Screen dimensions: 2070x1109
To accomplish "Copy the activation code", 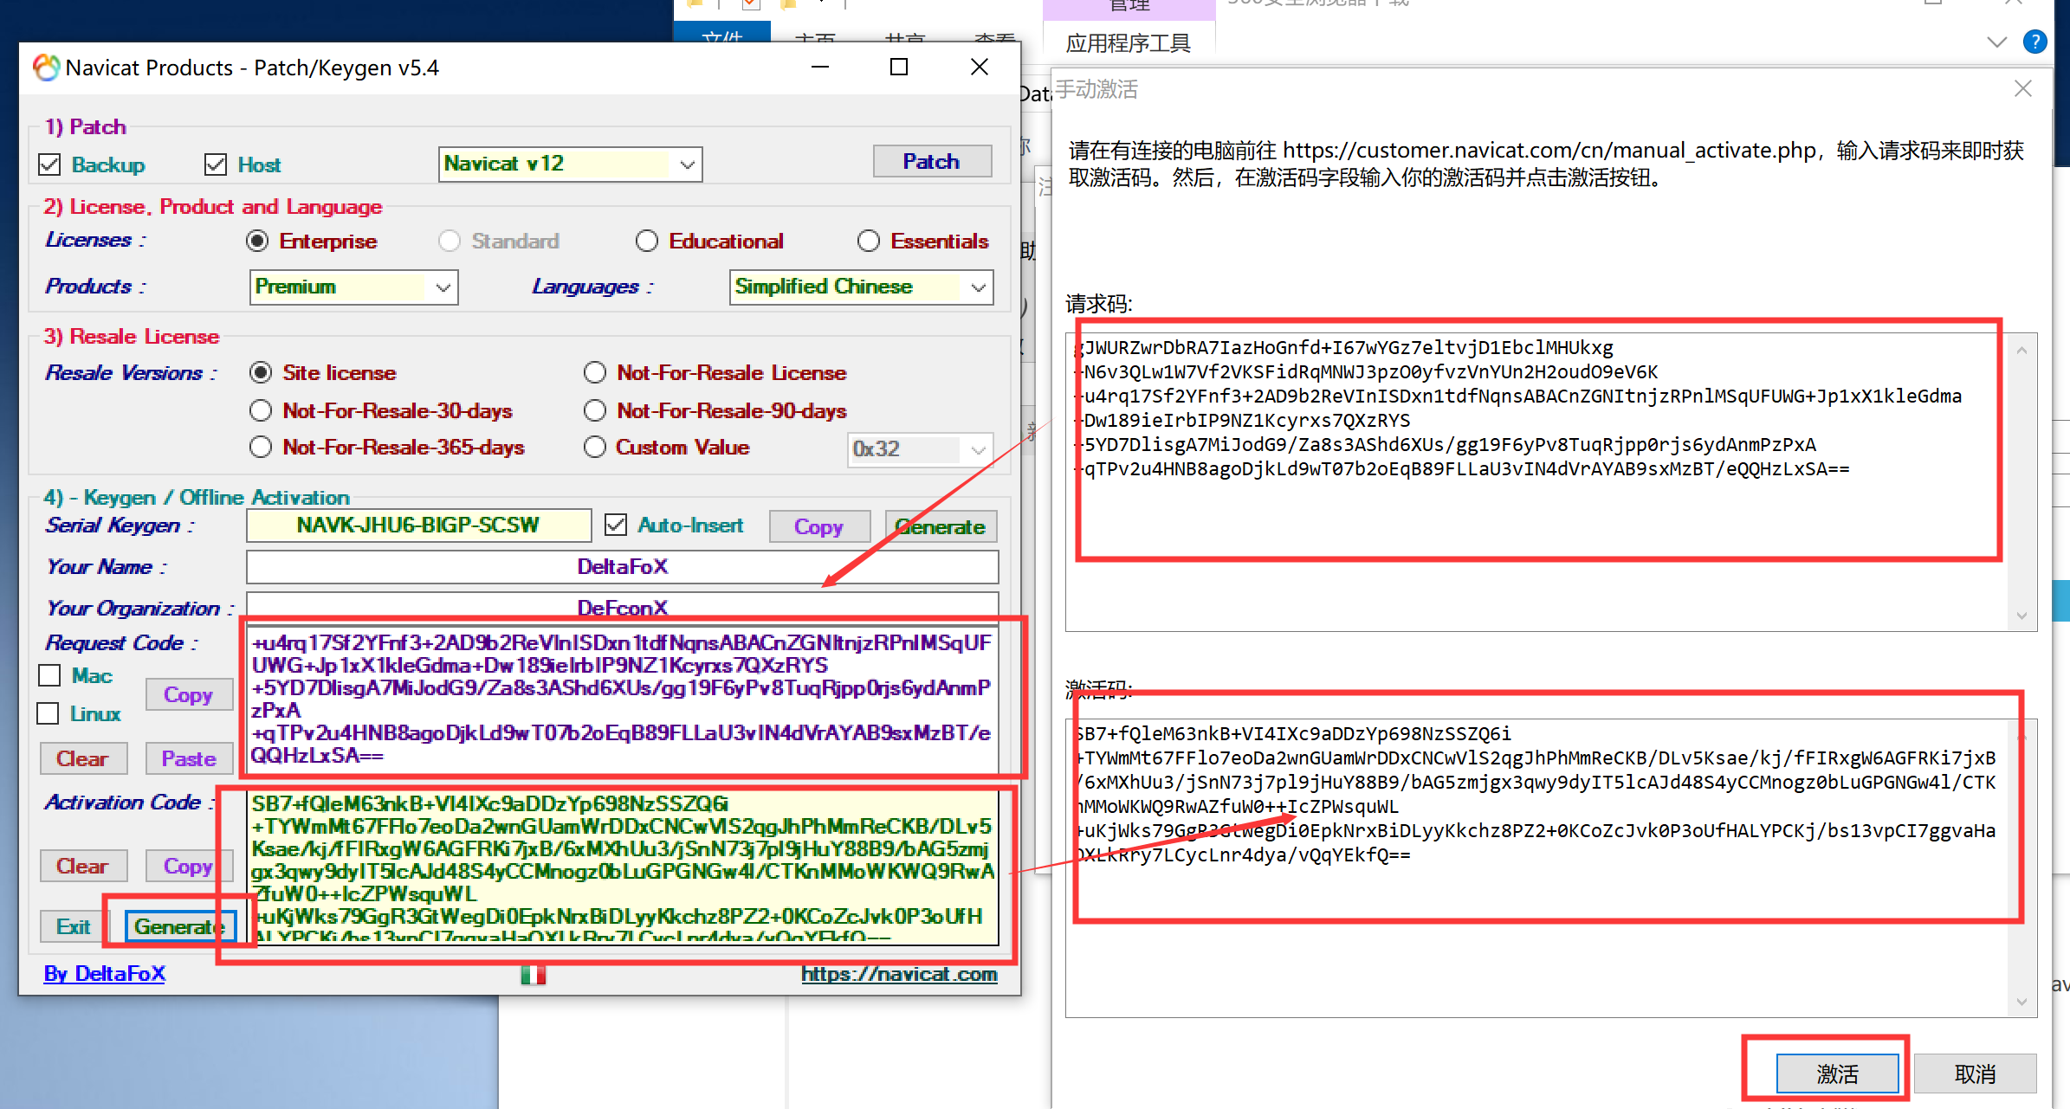I will 189,866.
